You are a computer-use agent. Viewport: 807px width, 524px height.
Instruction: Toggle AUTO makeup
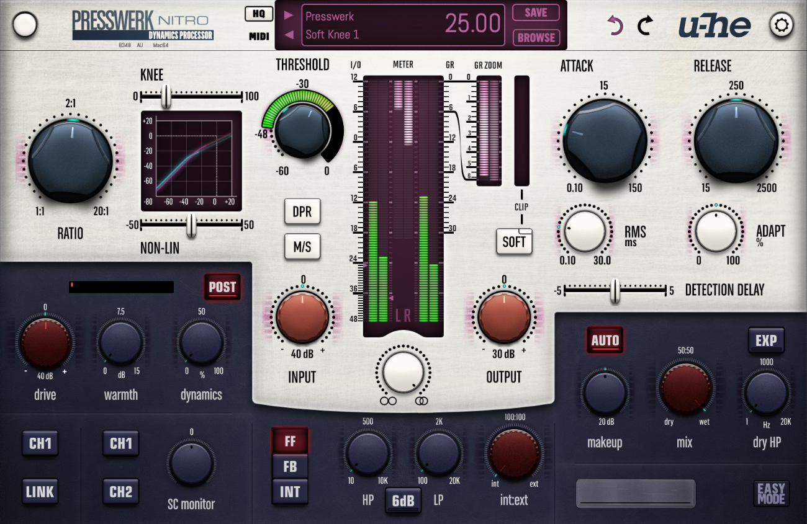pyautogui.click(x=605, y=340)
